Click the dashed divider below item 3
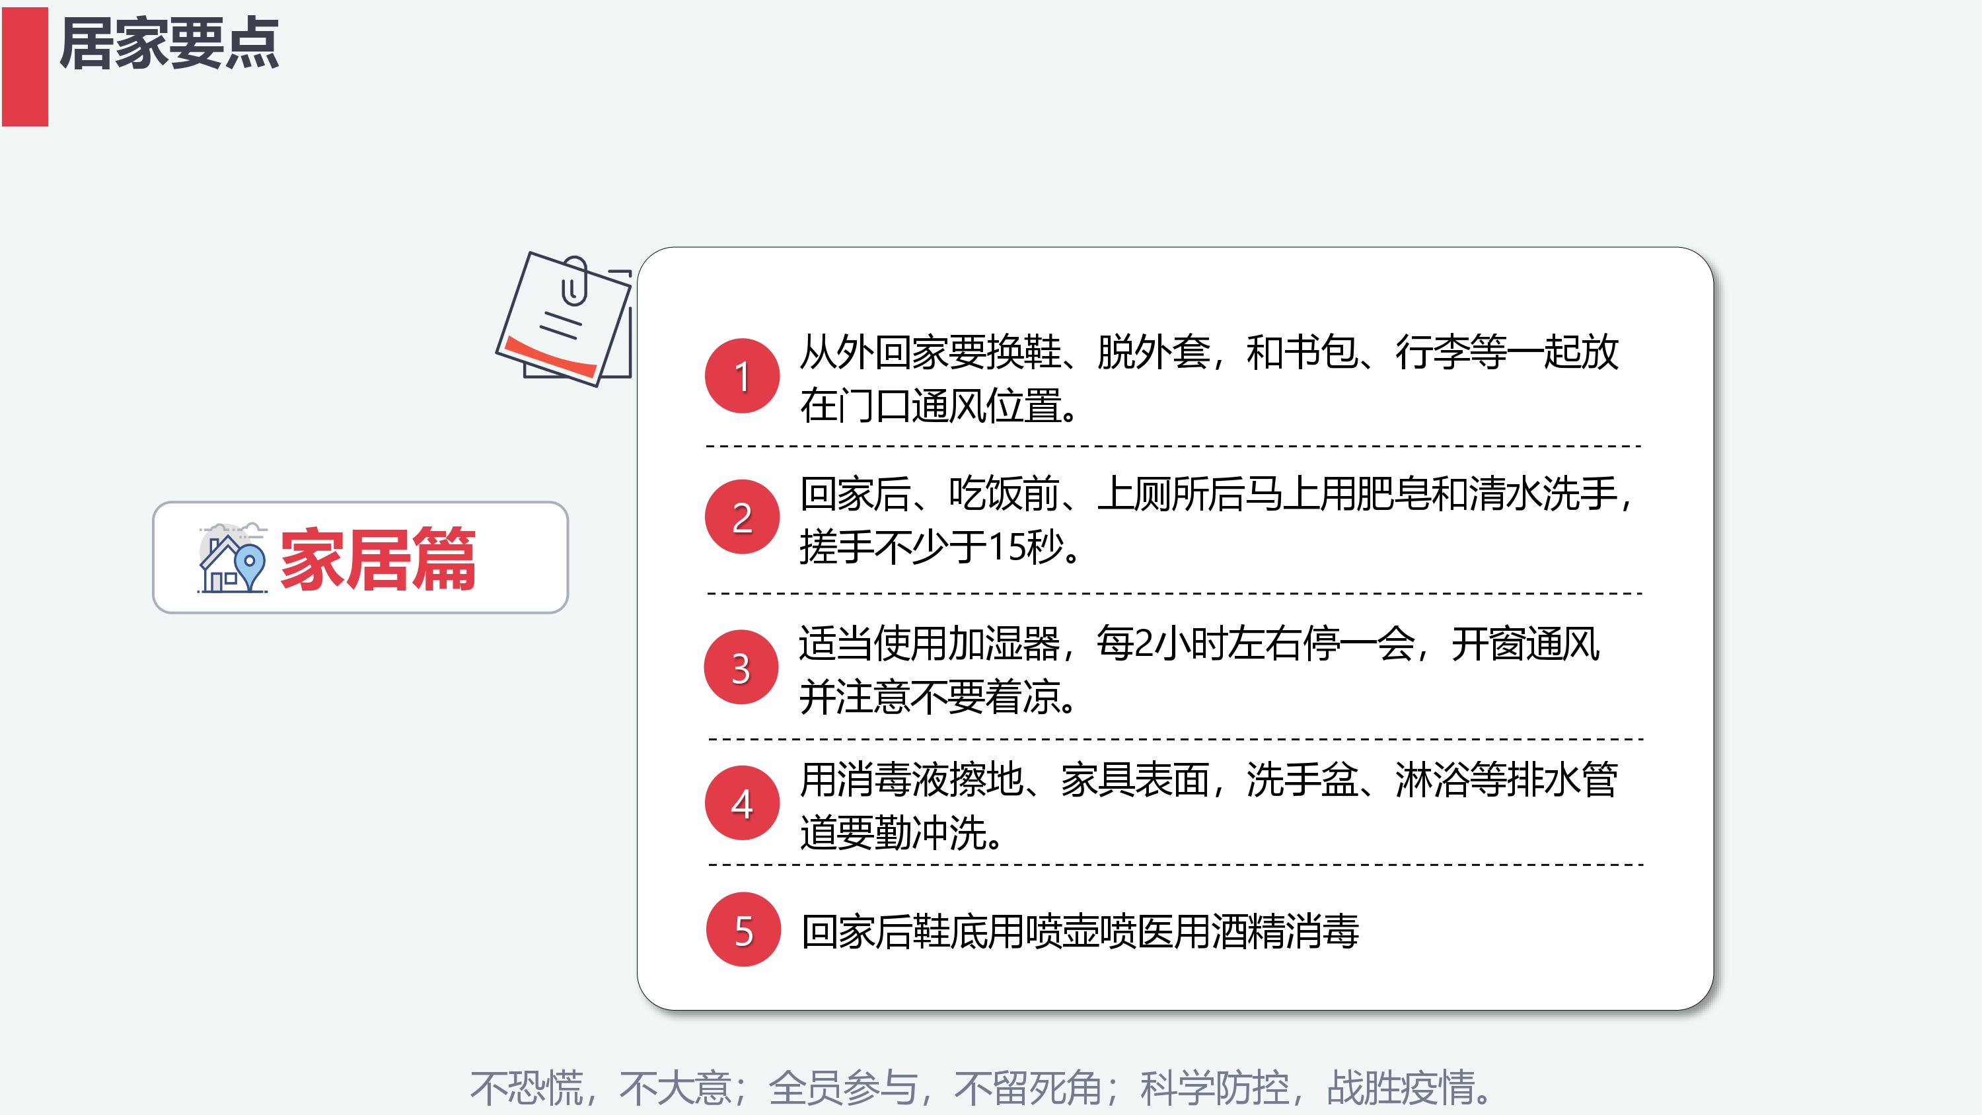 tap(1176, 738)
